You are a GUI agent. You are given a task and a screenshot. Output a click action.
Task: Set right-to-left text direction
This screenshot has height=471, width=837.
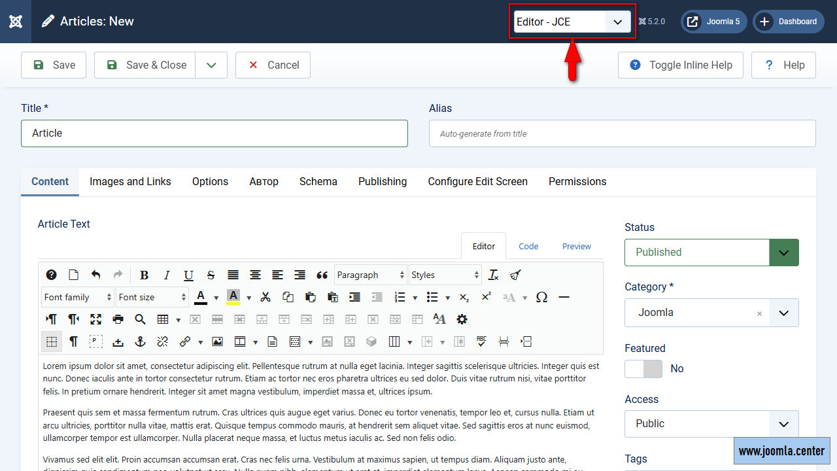point(74,319)
